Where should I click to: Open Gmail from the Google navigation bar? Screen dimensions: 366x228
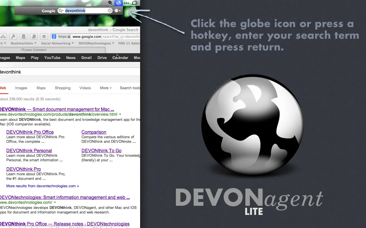(x=86, y=58)
